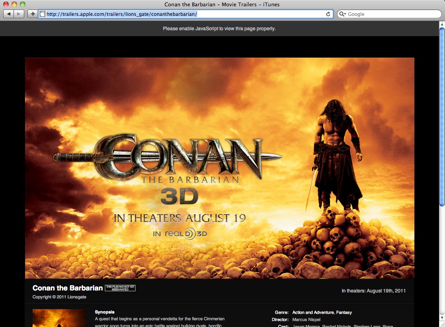The height and width of the screenshot is (327, 445).
Task: Click the Synopsis heading
Action: [105, 312]
